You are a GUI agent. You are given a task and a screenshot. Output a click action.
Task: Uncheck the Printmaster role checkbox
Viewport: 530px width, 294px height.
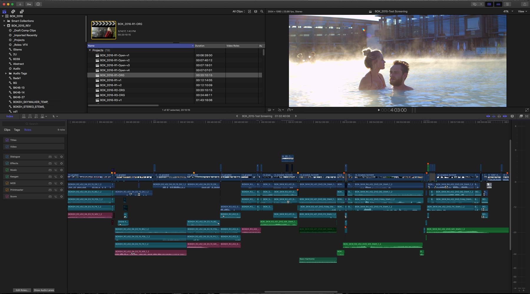click(x=7, y=190)
